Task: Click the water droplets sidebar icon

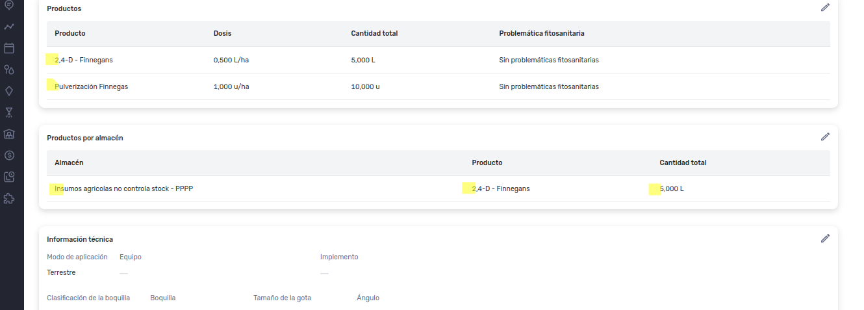Action: click(9, 70)
